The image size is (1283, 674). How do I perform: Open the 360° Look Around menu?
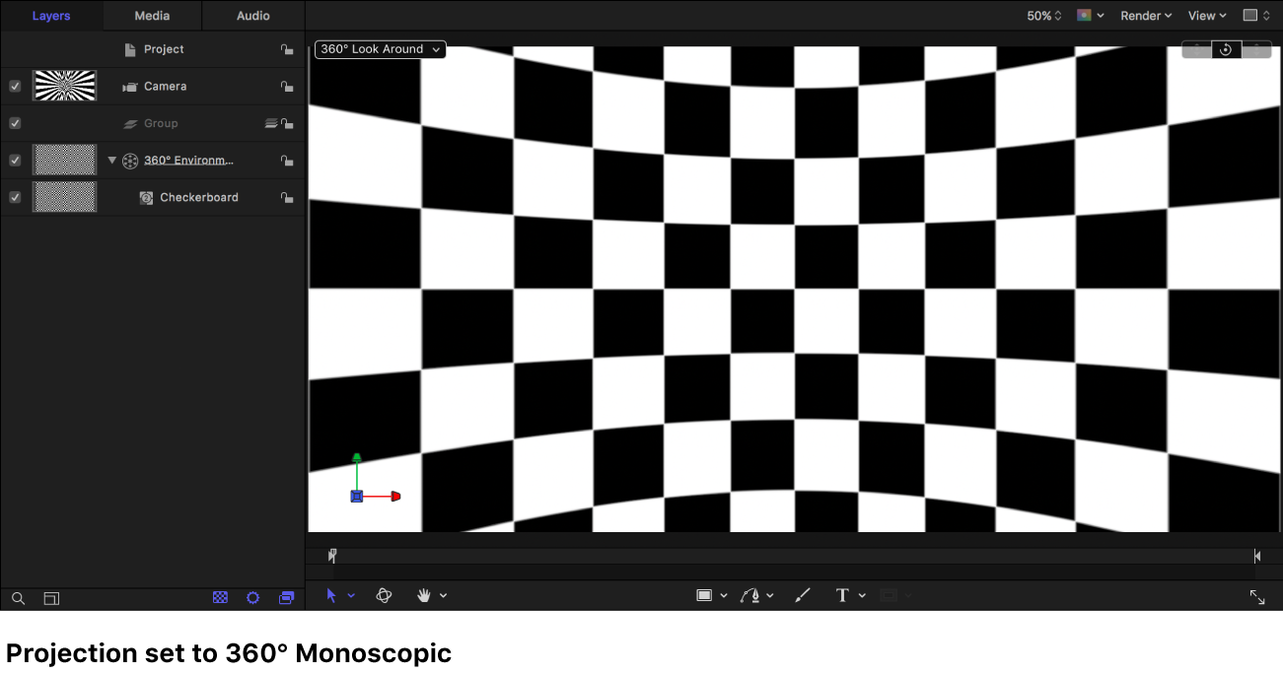[380, 49]
